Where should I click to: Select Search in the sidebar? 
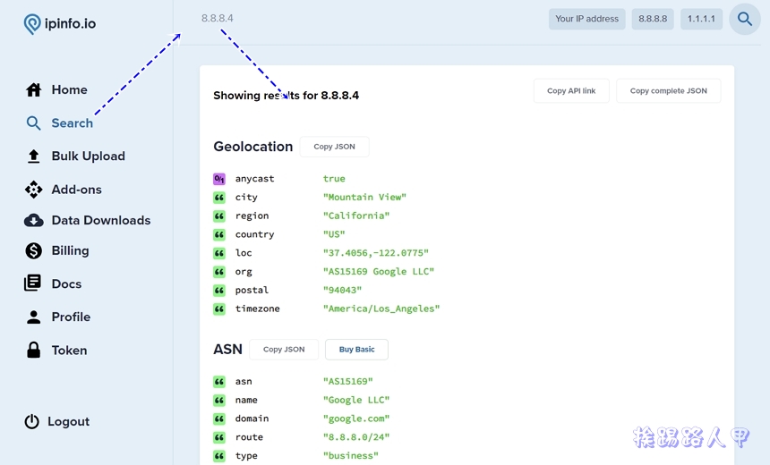pos(72,123)
